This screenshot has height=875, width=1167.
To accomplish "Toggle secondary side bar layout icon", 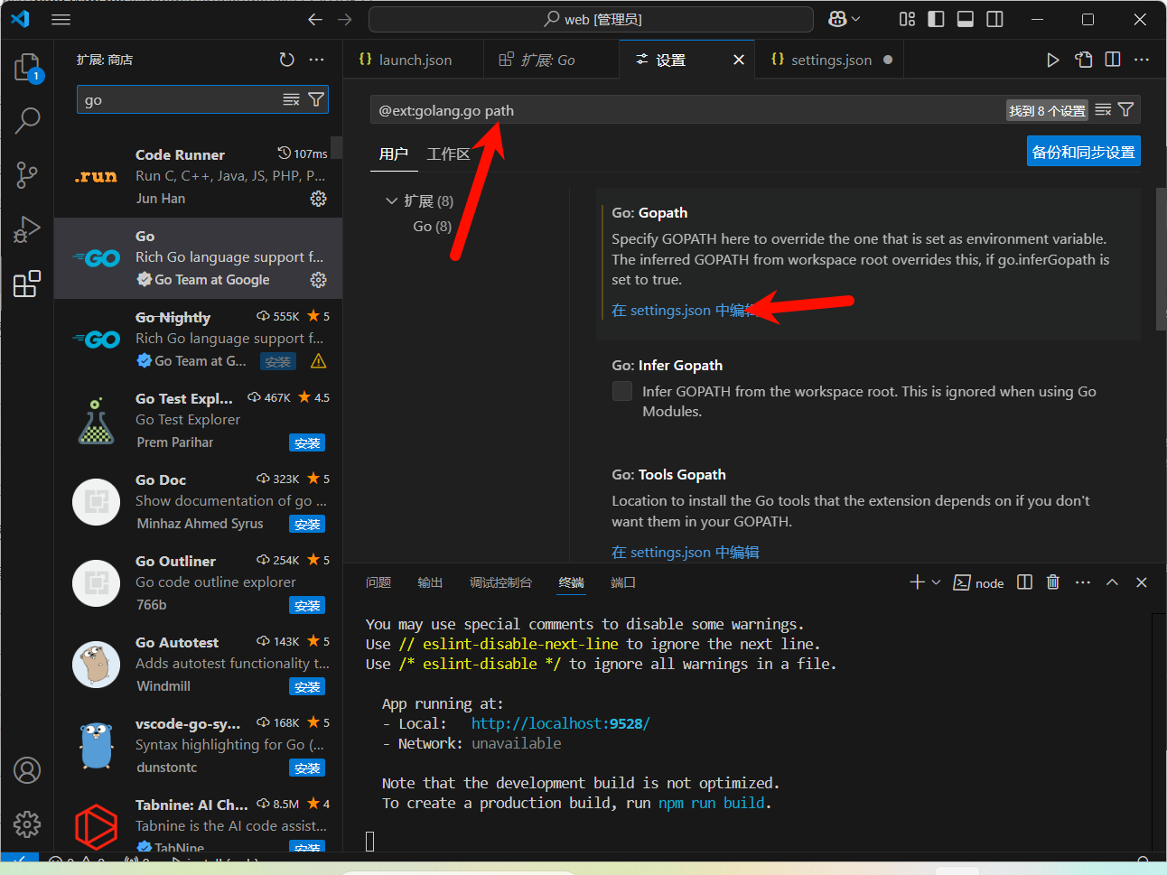I will 994,19.
